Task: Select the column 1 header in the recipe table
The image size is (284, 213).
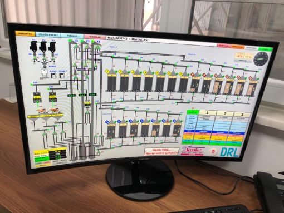Action: coord(207,113)
